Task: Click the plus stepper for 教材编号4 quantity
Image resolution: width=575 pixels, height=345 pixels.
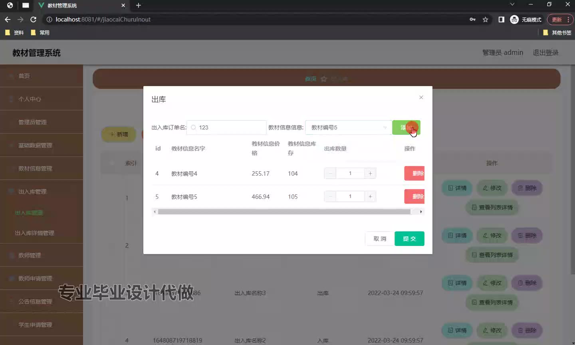Action: pos(370,173)
